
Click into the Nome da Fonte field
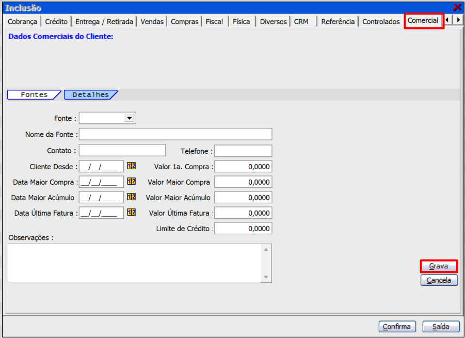pyautogui.click(x=175, y=134)
